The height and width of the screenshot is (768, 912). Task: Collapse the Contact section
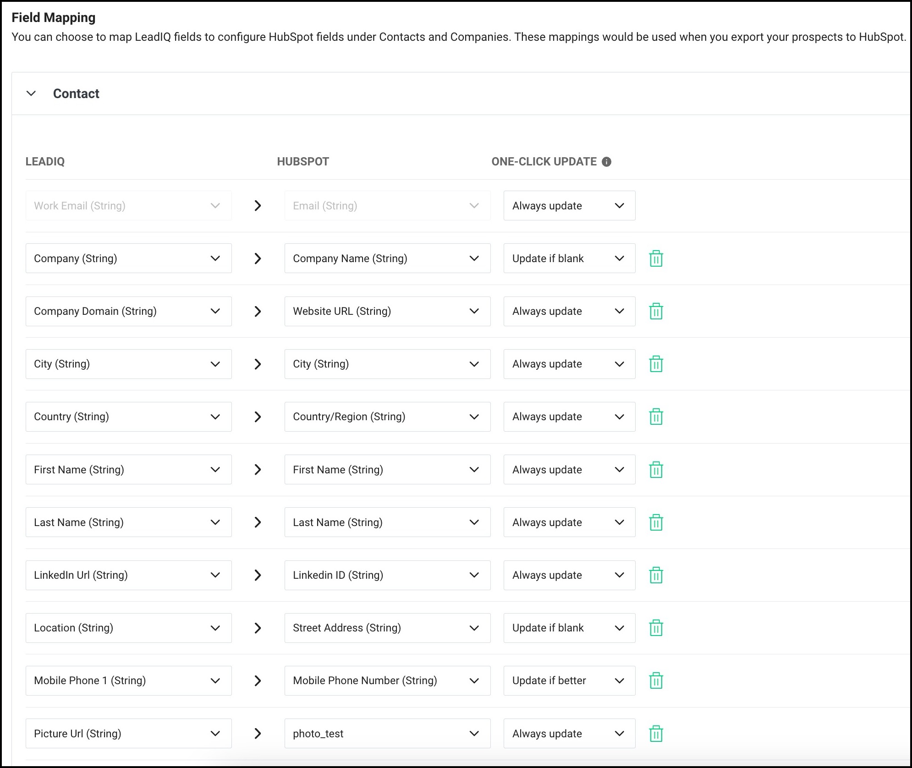[31, 93]
